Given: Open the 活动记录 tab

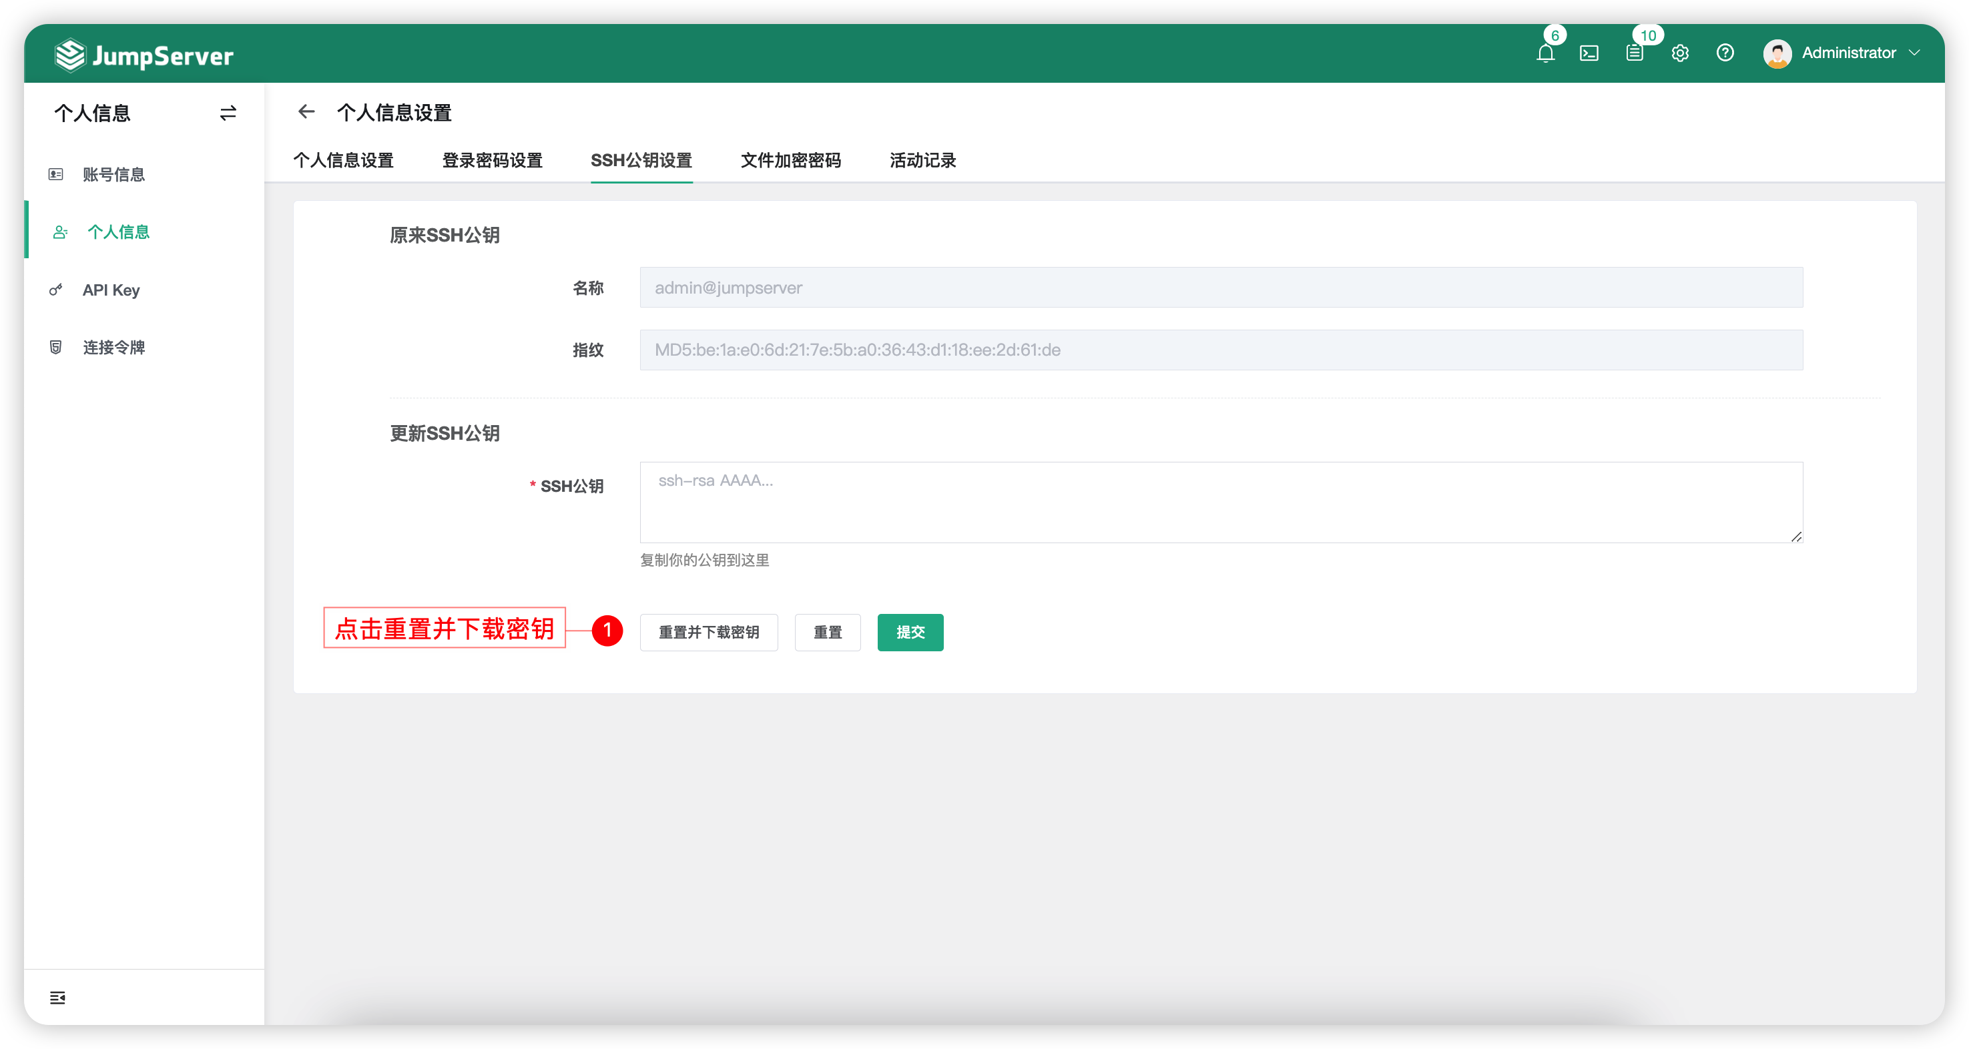Looking at the screenshot, I should click(922, 160).
